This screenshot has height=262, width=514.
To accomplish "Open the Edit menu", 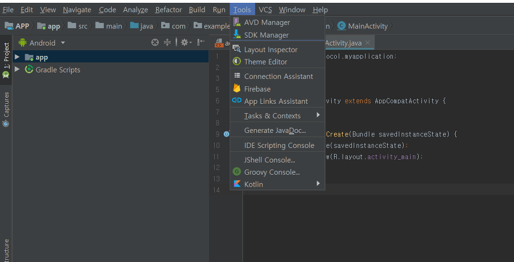I will click(x=26, y=10).
